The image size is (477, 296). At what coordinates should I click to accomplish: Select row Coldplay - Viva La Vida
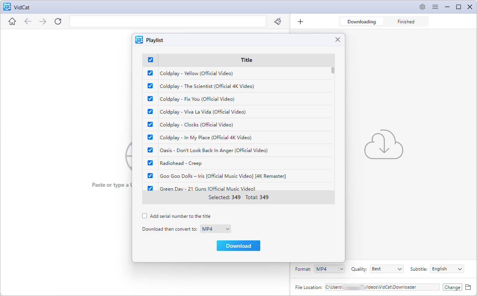(x=237, y=112)
